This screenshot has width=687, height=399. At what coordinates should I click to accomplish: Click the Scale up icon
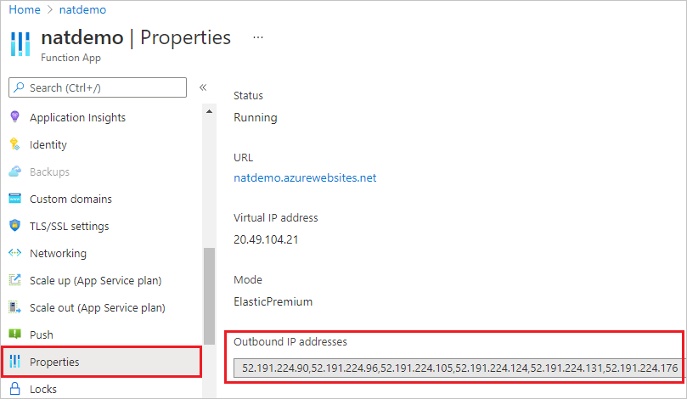click(15, 280)
